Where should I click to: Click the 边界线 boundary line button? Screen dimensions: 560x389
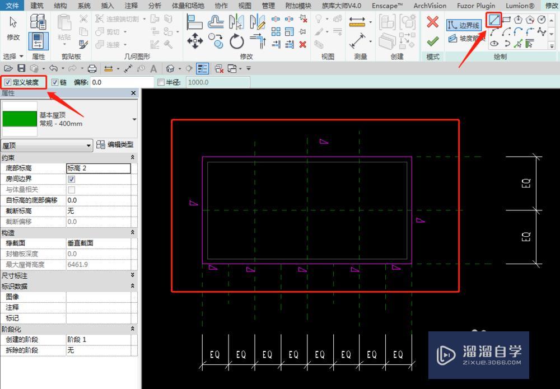[464, 25]
